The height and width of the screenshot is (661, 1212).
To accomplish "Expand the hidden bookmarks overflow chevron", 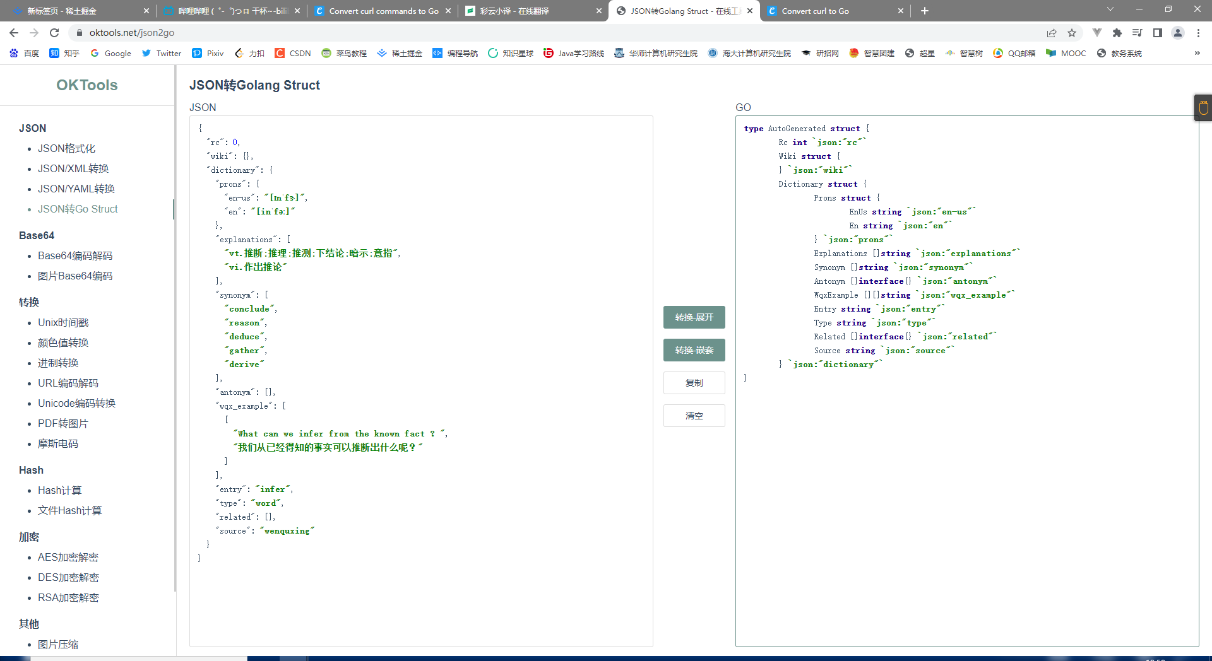I will (x=1197, y=54).
